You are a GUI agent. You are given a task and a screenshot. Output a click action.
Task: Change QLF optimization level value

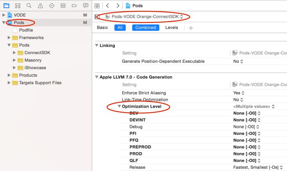pos(247,160)
